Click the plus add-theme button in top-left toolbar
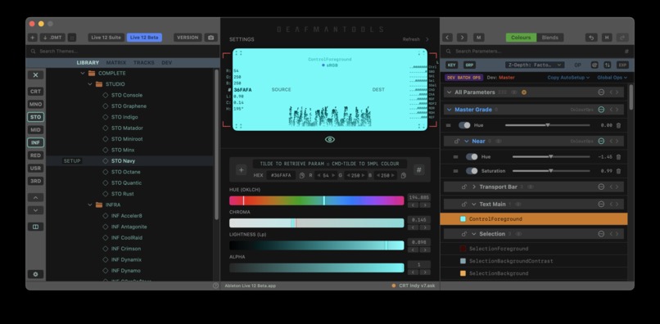Screen dimensions: 660x324 [33, 38]
